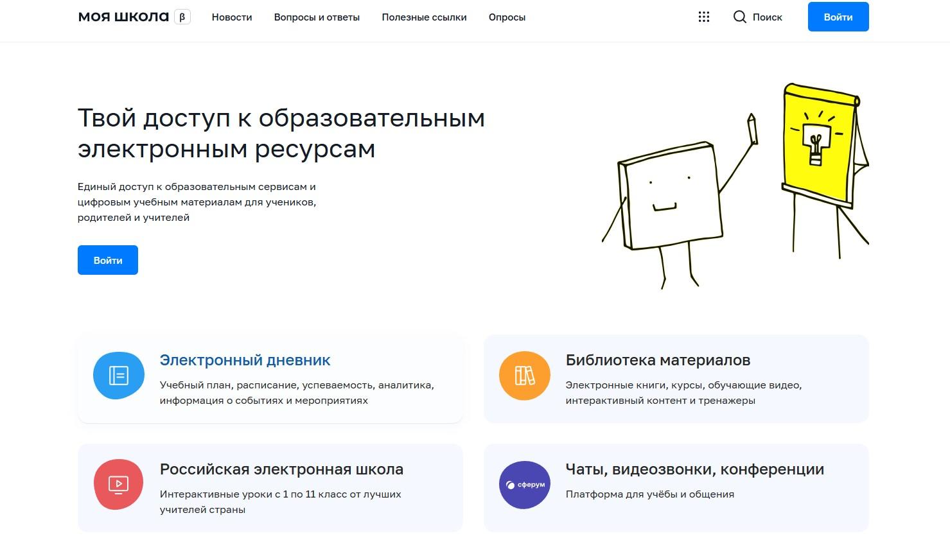Click text "Платформа для учёбы и общения"
950x547 pixels.
tap(649, 494)
